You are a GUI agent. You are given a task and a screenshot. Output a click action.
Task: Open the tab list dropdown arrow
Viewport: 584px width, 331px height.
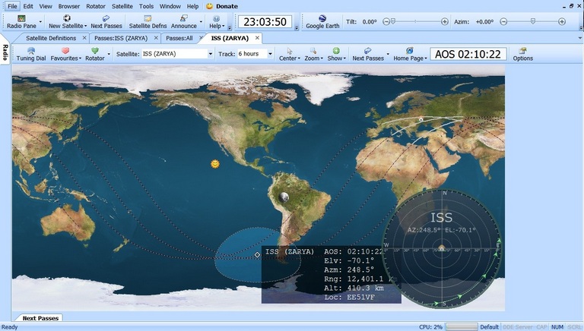pyautogui.click(x=580, y=38)
